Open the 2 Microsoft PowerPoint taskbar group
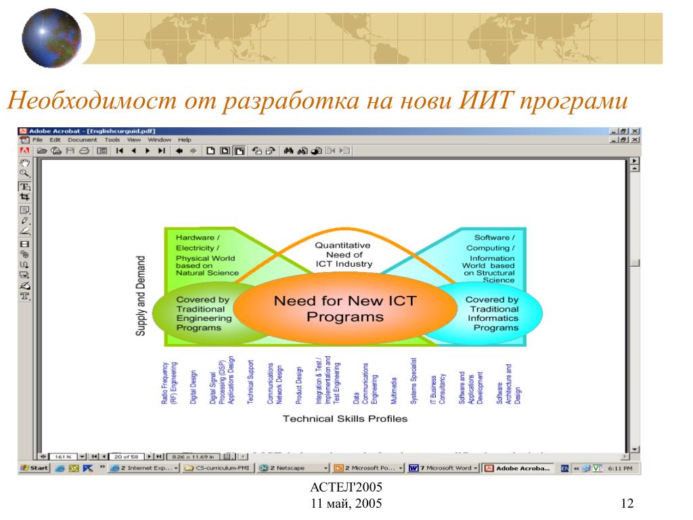This screenshot has height=520, width=693. point(369,468)
